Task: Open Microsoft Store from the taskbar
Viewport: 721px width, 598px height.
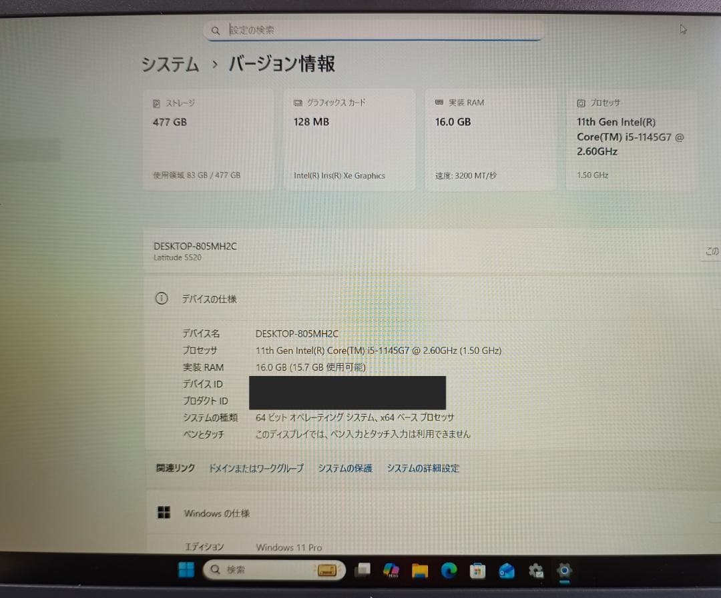Action: [477, 570]
